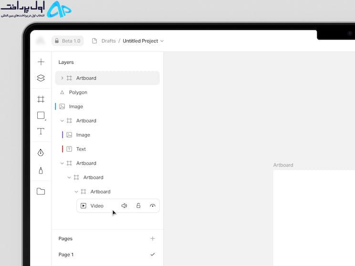The image size is (355, 266).
Task: Add a new page with plus button
Action: point(153,238)
